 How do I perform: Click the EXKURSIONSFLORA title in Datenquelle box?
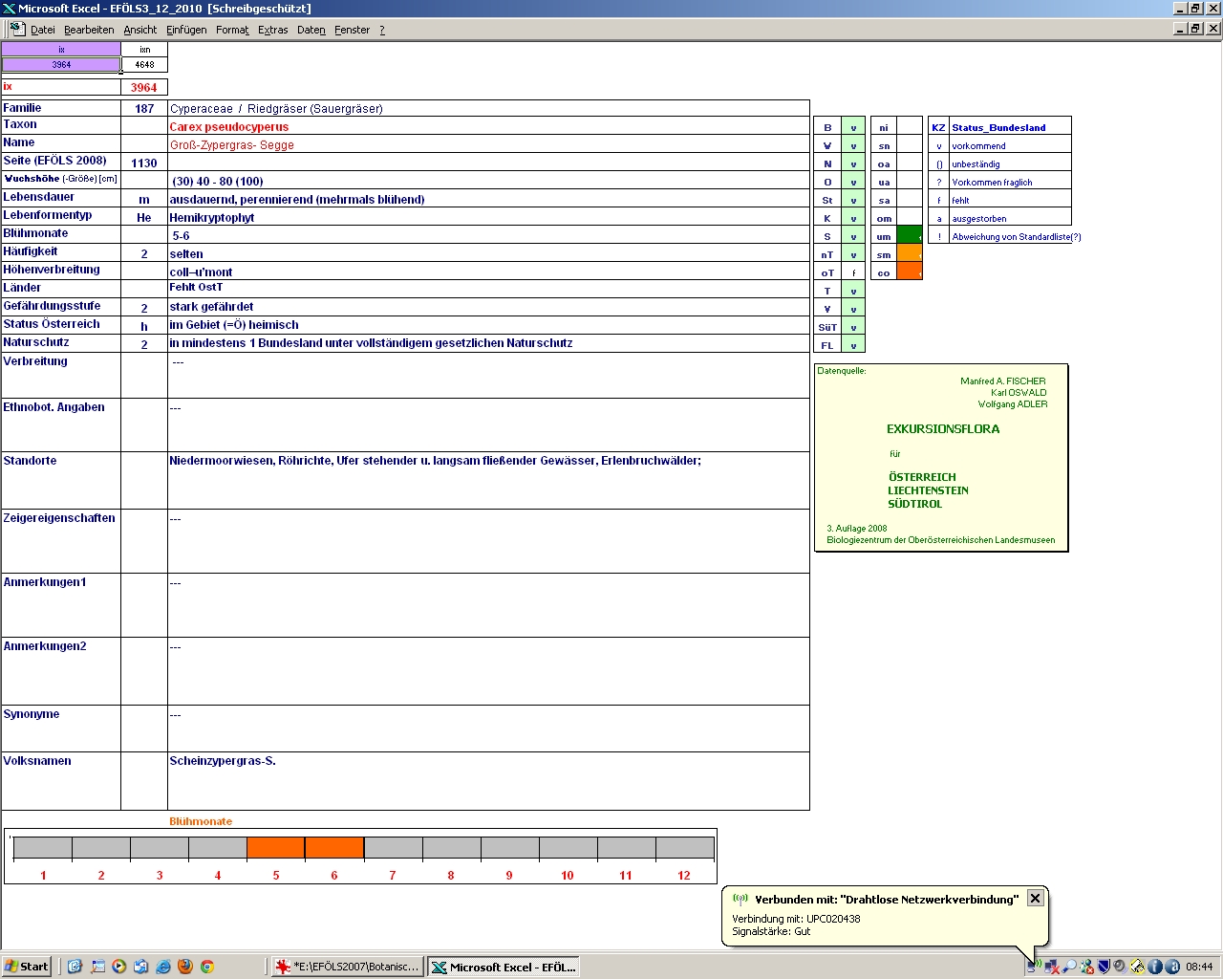943,429
